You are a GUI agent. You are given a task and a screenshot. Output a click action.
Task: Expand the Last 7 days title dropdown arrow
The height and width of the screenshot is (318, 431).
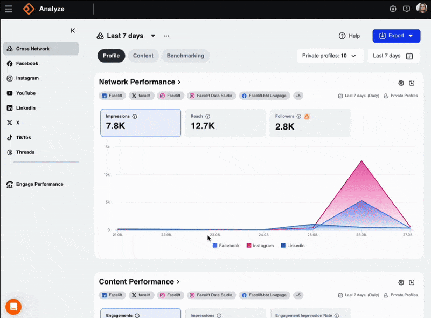(153, 36)
